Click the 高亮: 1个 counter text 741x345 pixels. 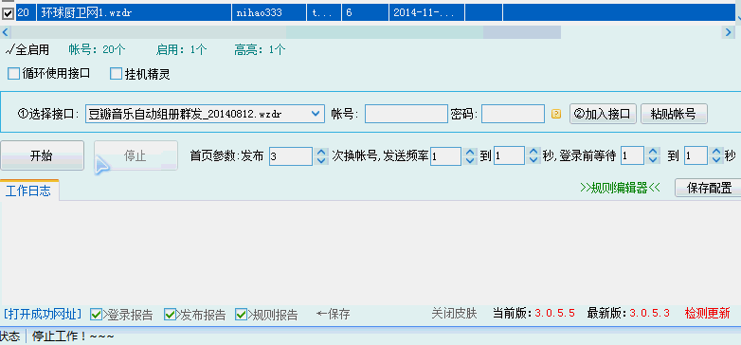[260, 49]
